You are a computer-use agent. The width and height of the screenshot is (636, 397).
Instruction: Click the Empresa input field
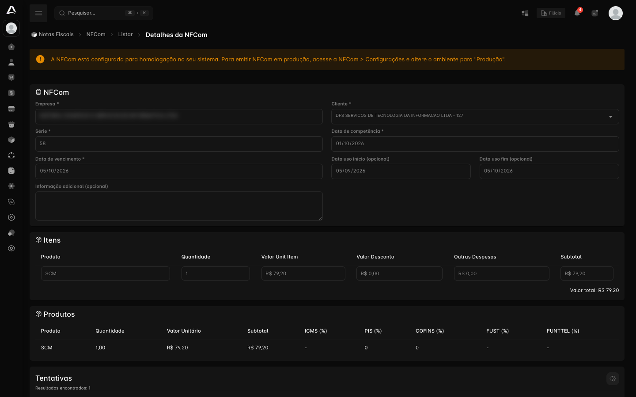(x=179, y=117)
